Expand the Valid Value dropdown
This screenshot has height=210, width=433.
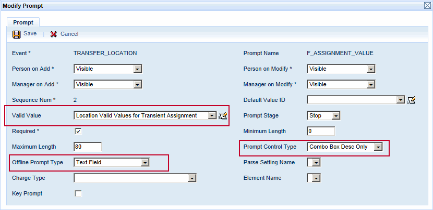[x=212, y=115]
